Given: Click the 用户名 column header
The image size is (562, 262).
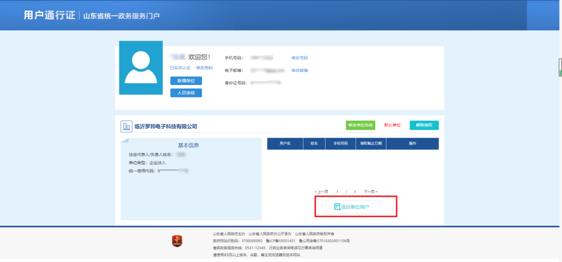Looking at the screenshot, I should (x=285, y=143).
